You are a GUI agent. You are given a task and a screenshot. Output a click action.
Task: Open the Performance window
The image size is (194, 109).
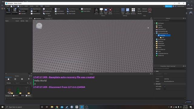tap(59, 11)
